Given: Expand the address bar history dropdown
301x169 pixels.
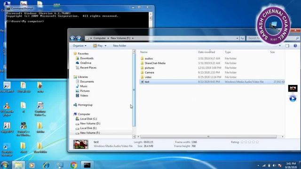Looking at the screenshot, I should (x=237, y=38).
